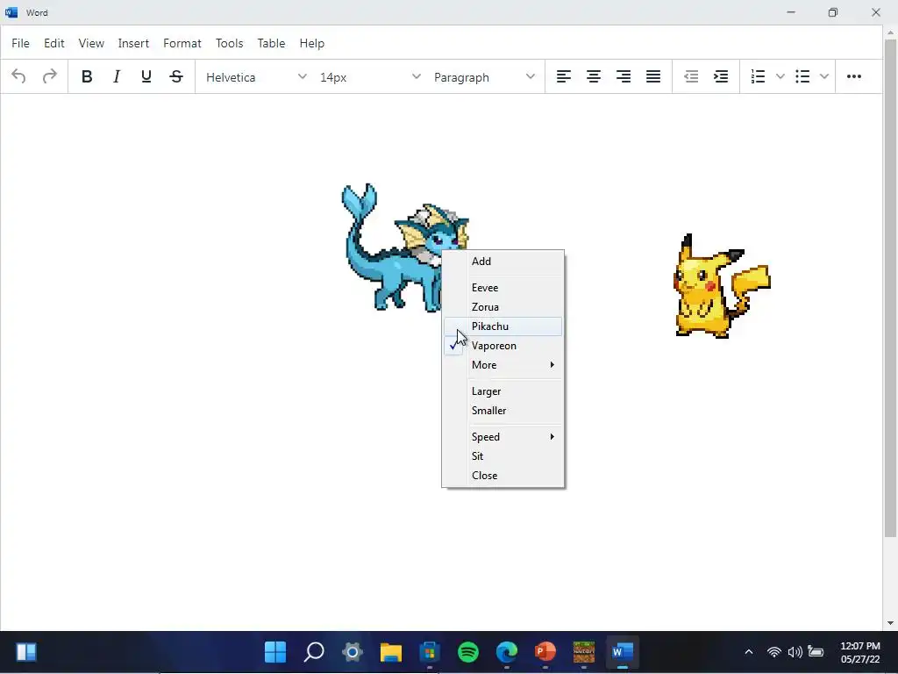
Task: Open the Format menu
Action: coord(182,43)
